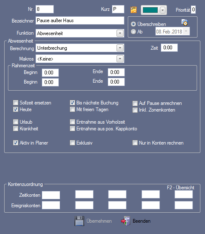
Task: Click the teal color swatch
Action: (150, 10)
